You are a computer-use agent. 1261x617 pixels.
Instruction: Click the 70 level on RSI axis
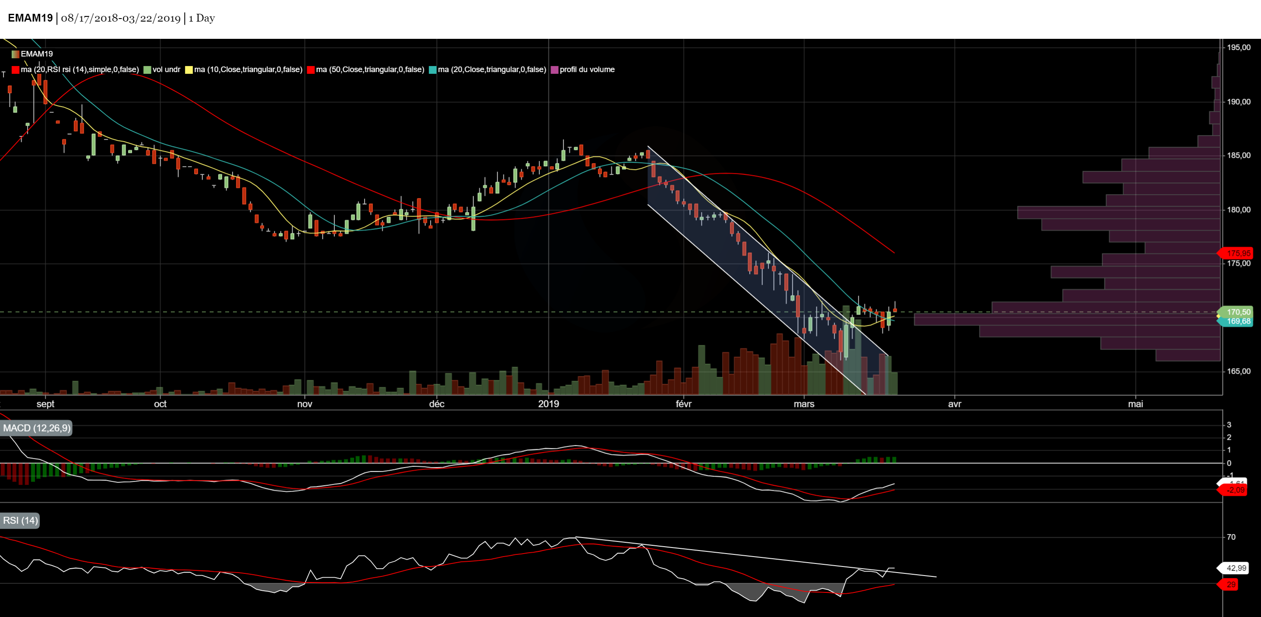1231,537
